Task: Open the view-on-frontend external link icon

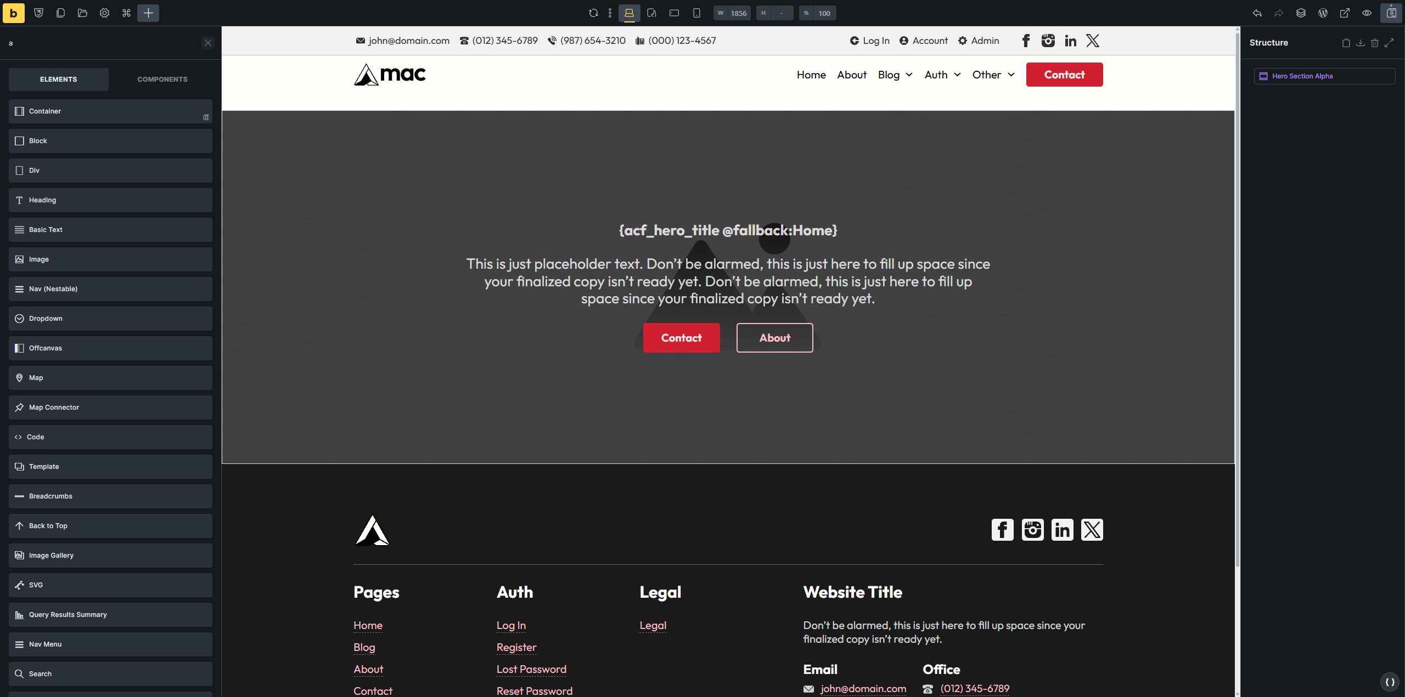Action: click(x=1345, y=13)
